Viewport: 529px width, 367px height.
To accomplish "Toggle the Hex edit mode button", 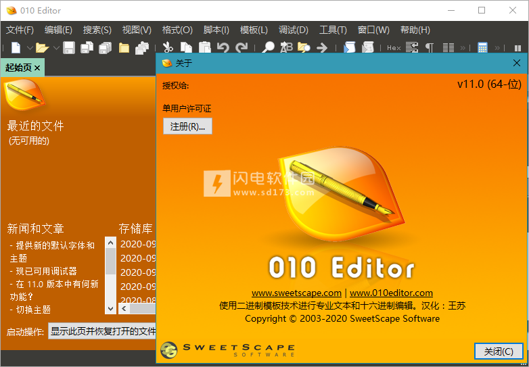I will (394, 48).
